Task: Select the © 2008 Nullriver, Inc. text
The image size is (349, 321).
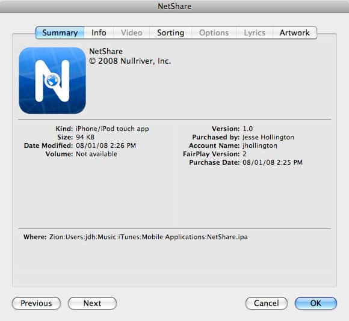Action: [130, 61]
